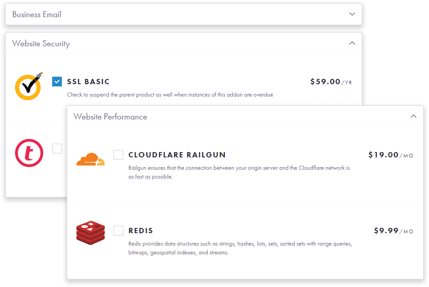Collapse the Website Performance chevron arrow
This screenshot has width=429, height=287.
[414, 116]
